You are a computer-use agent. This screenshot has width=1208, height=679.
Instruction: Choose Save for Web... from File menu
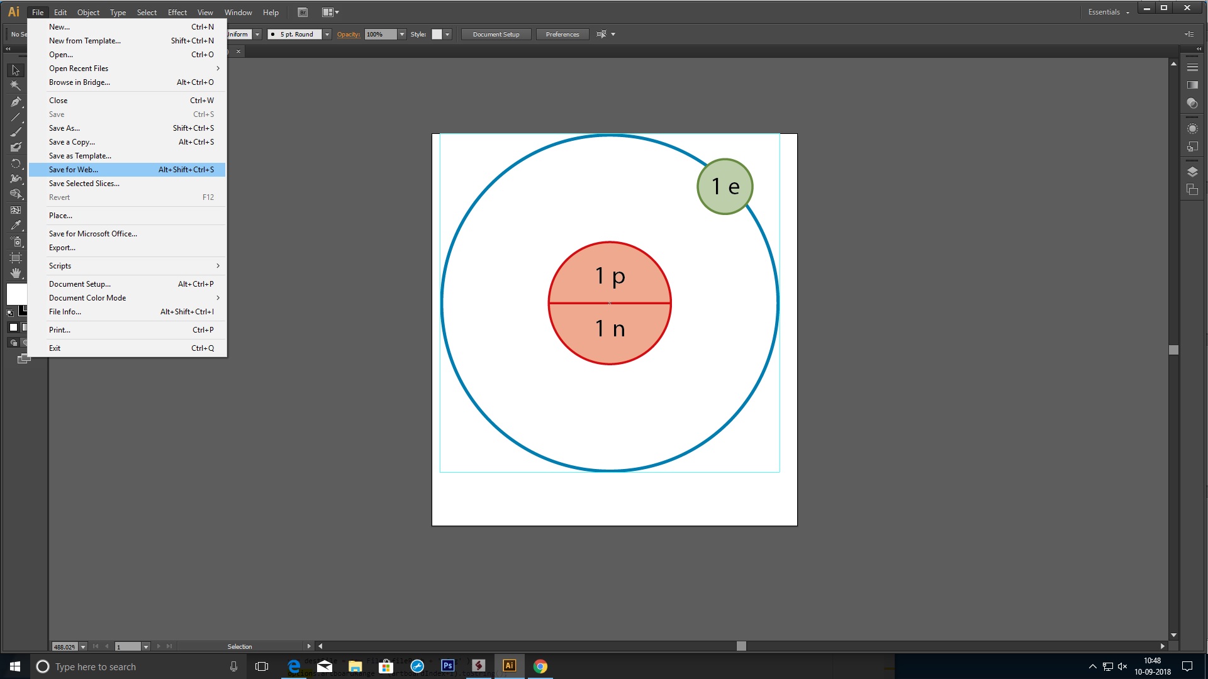(127, 170)
